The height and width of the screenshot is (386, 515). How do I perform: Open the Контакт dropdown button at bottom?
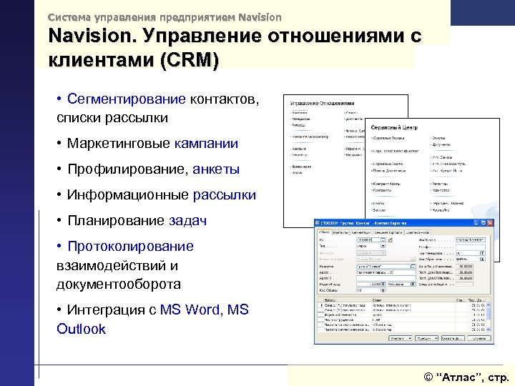[x=400, y=338]
